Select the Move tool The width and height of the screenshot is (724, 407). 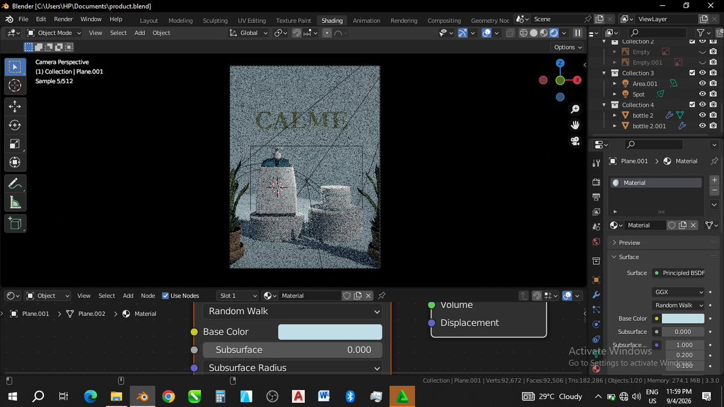point(15,107)
